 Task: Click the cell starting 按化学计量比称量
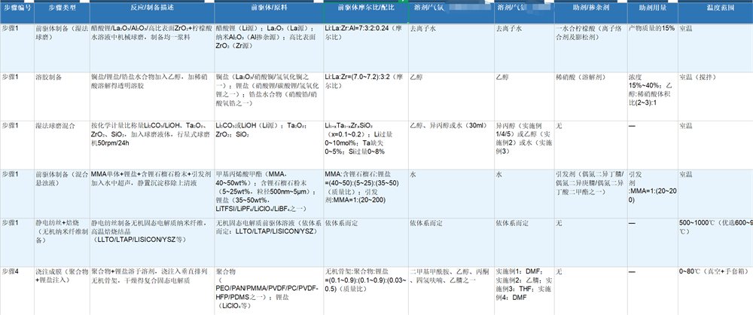point(152,145)
